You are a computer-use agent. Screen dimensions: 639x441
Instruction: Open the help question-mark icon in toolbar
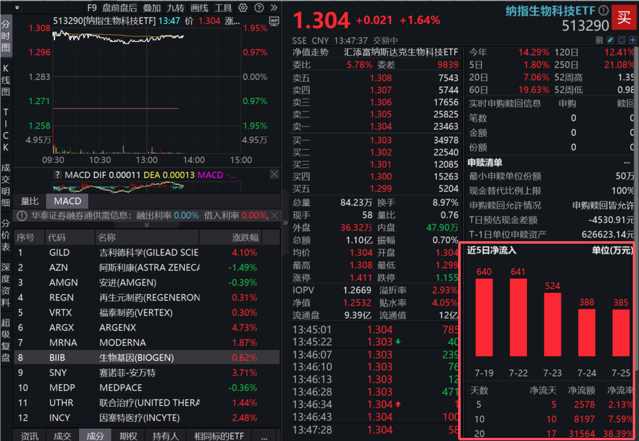(x=258, y=8)
